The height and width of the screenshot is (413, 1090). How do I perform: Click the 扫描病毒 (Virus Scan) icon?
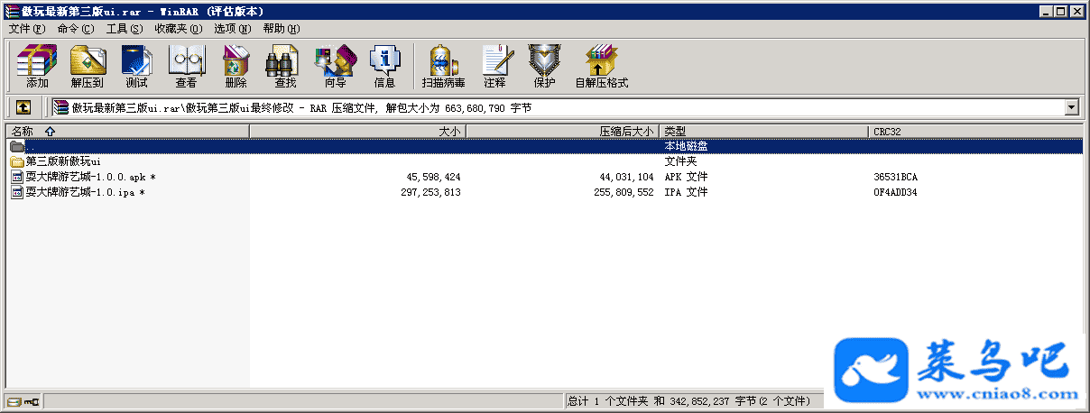(x=442, y=60)
